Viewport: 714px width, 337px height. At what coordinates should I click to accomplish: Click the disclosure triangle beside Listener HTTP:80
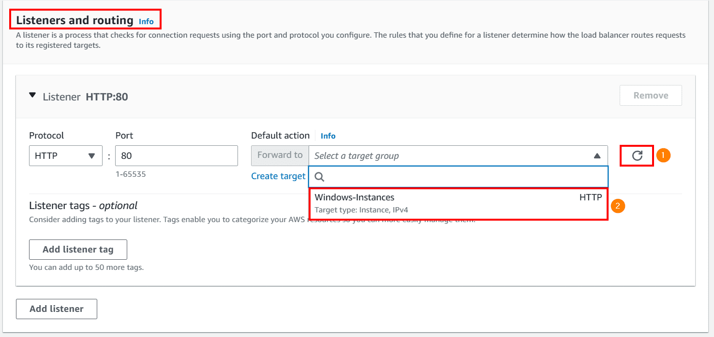click(32, 96)
